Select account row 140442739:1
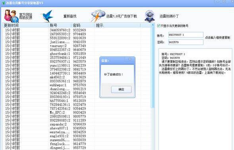The height and width of the screenshot is (150, 234). (x=77, y=73)
